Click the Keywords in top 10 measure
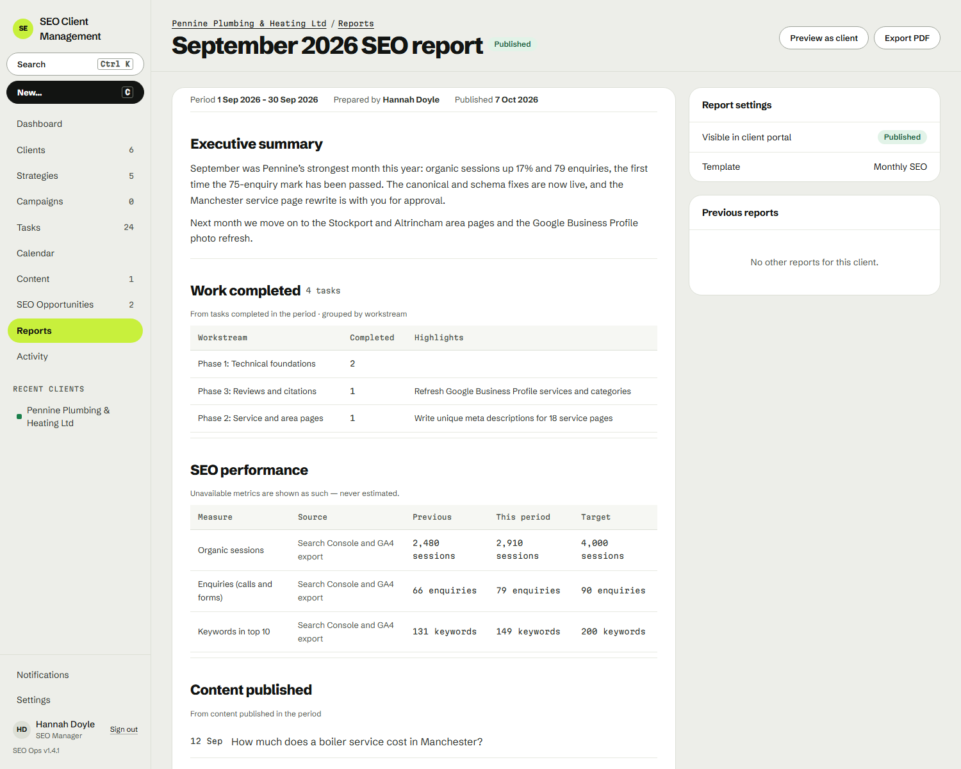 (234, 632)
